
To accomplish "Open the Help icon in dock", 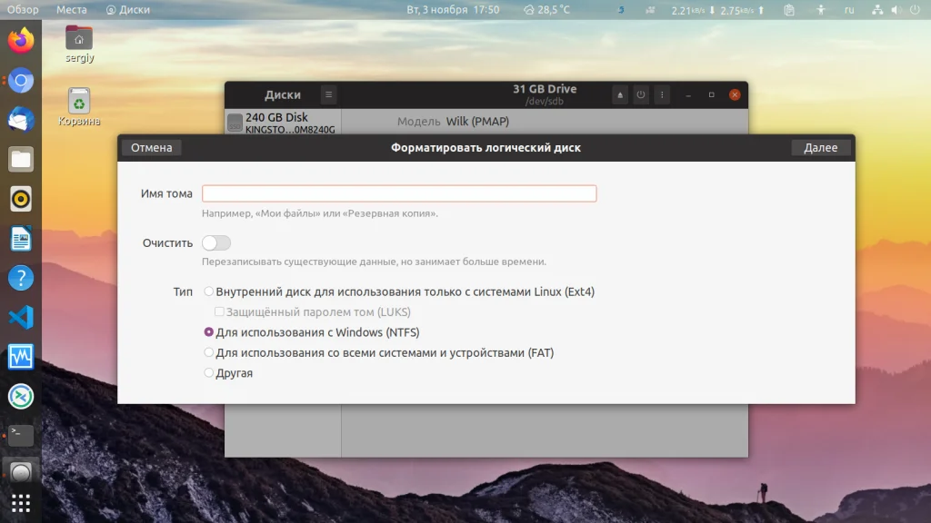I will click(21, 278).
